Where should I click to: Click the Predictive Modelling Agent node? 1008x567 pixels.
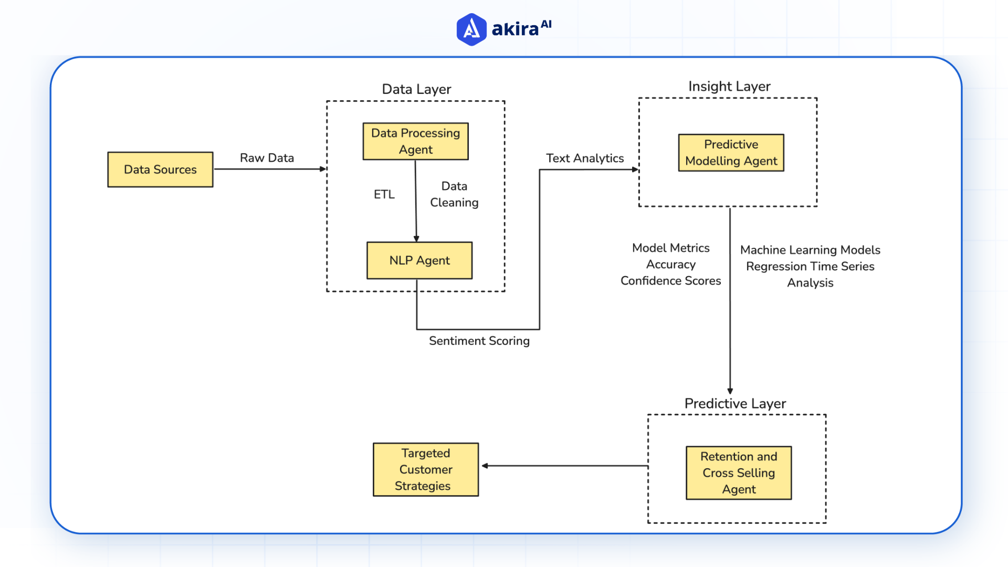[731, 152]
